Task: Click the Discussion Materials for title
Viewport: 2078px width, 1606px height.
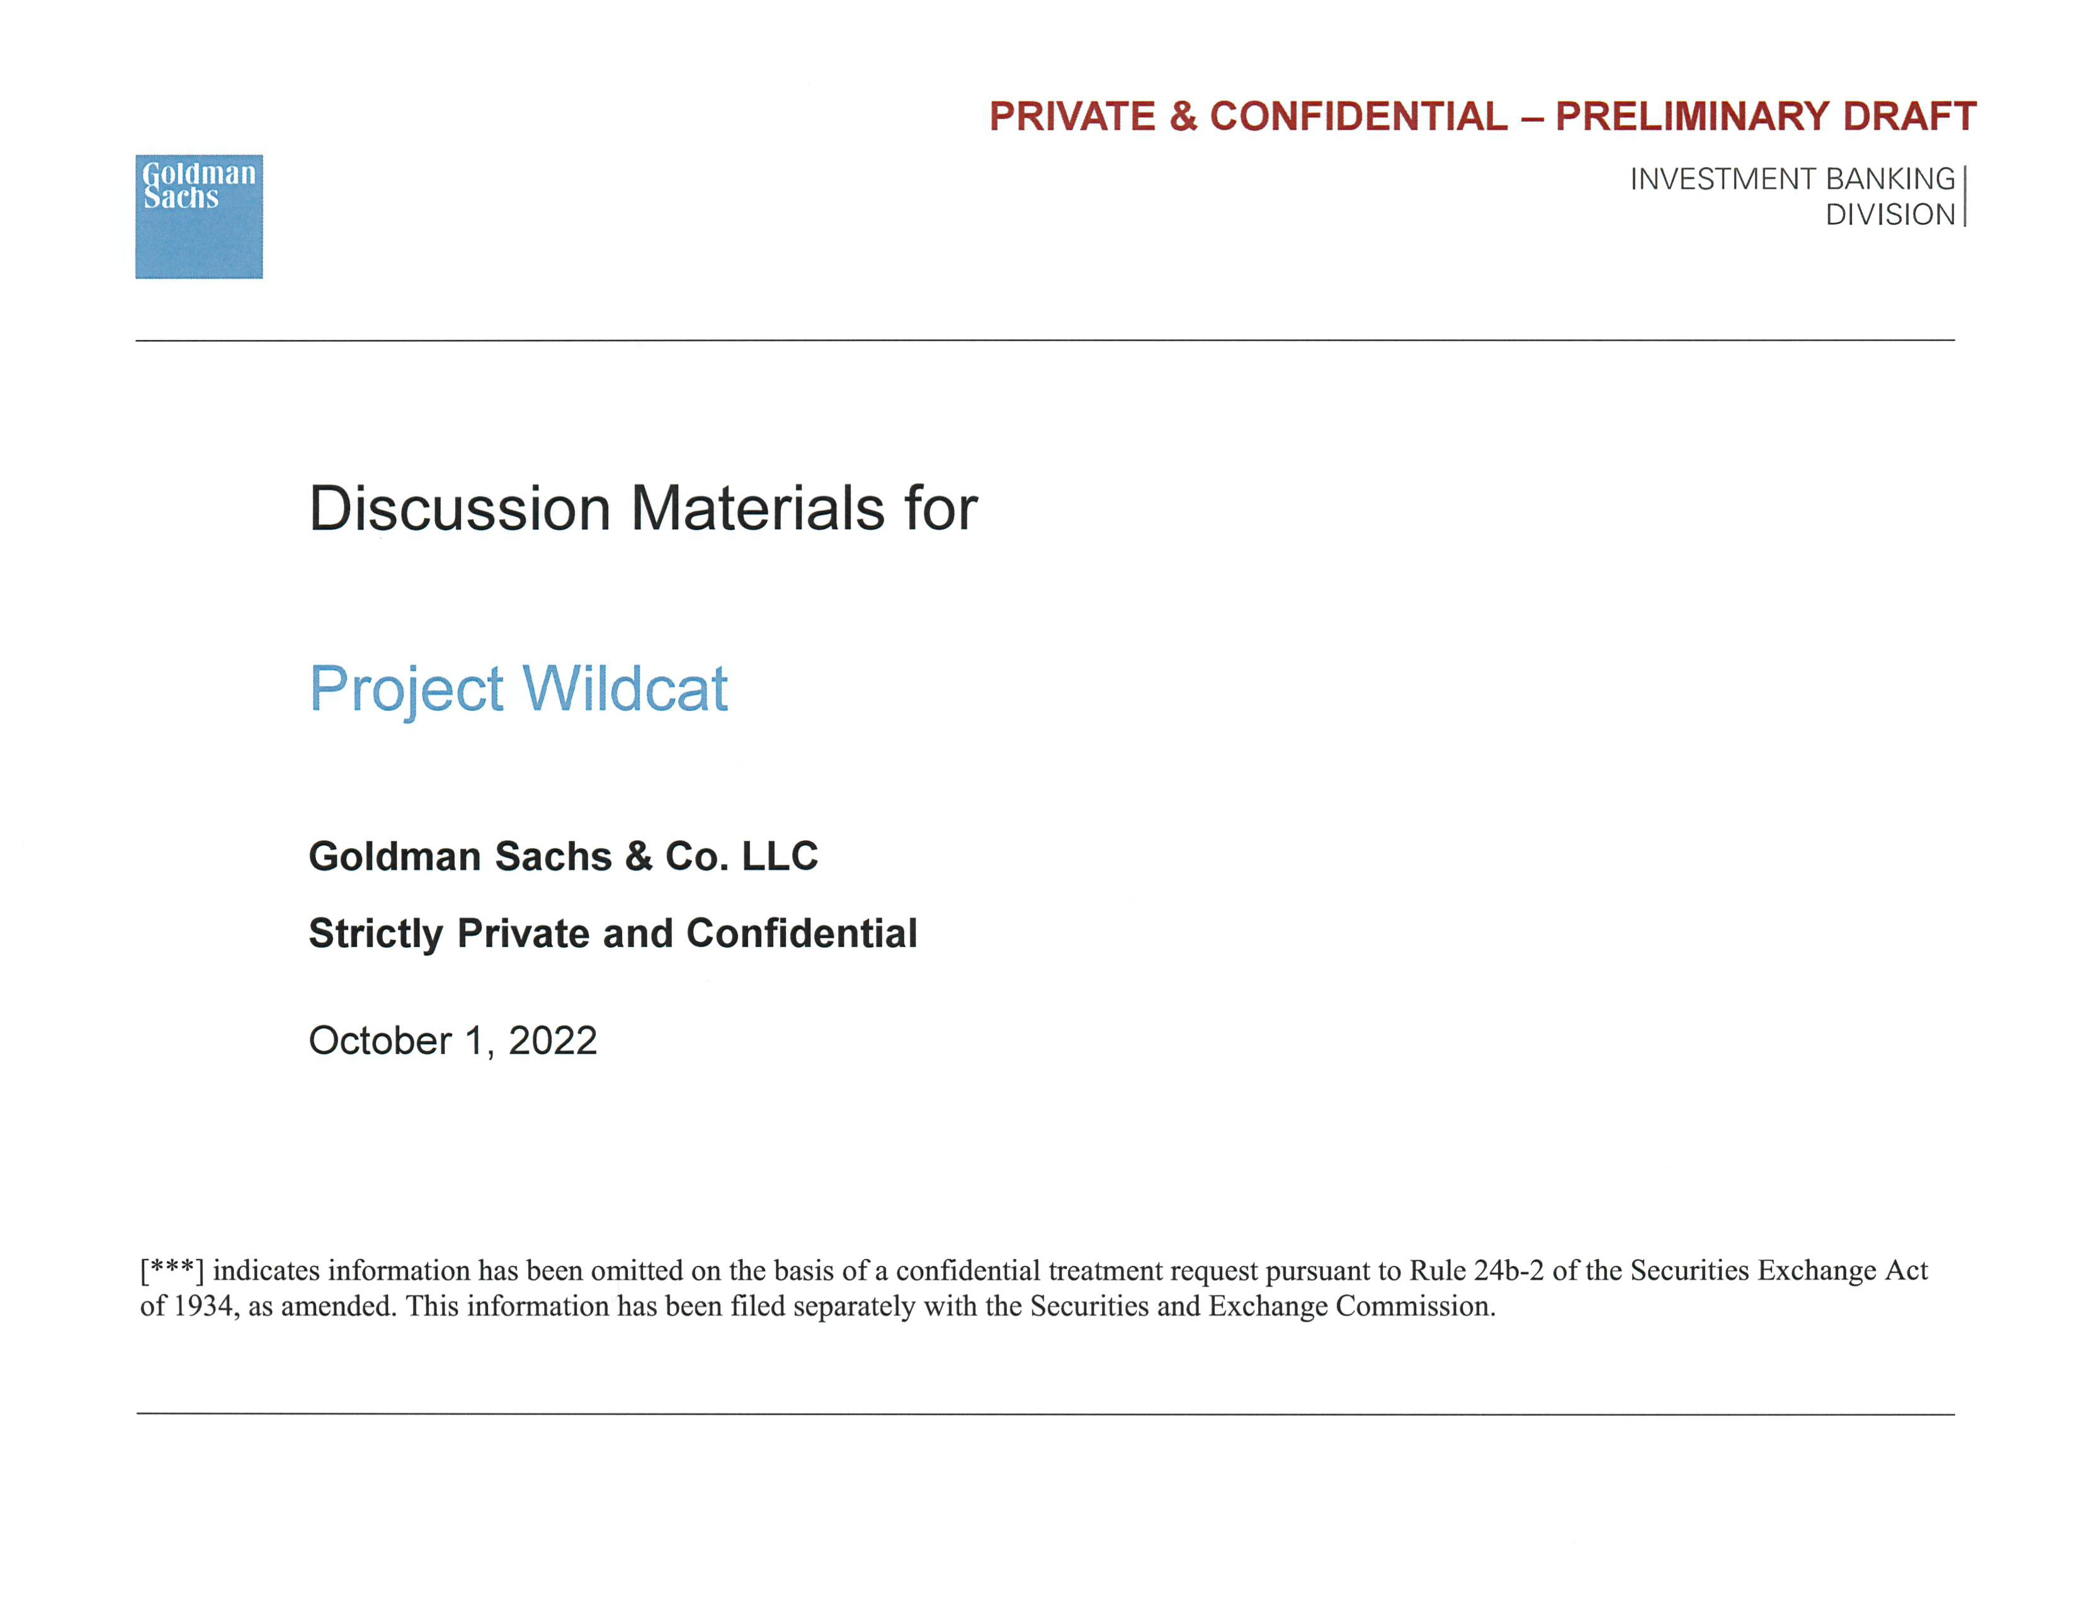Action: [642, 508]
